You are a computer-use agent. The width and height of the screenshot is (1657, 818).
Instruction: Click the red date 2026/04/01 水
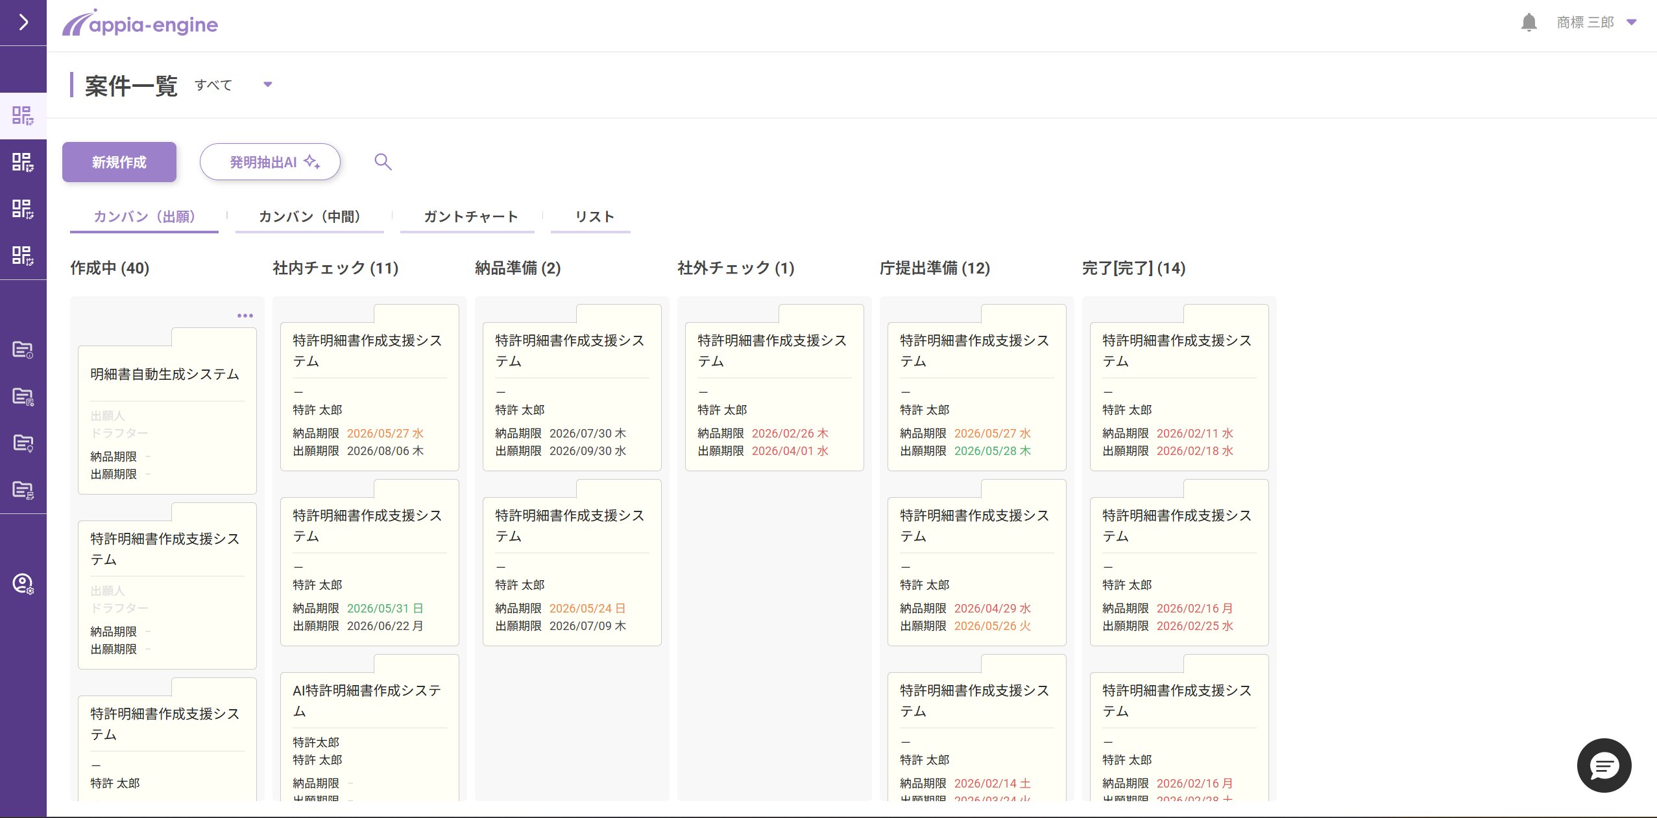pyautogui.click(x=790, y=451)
